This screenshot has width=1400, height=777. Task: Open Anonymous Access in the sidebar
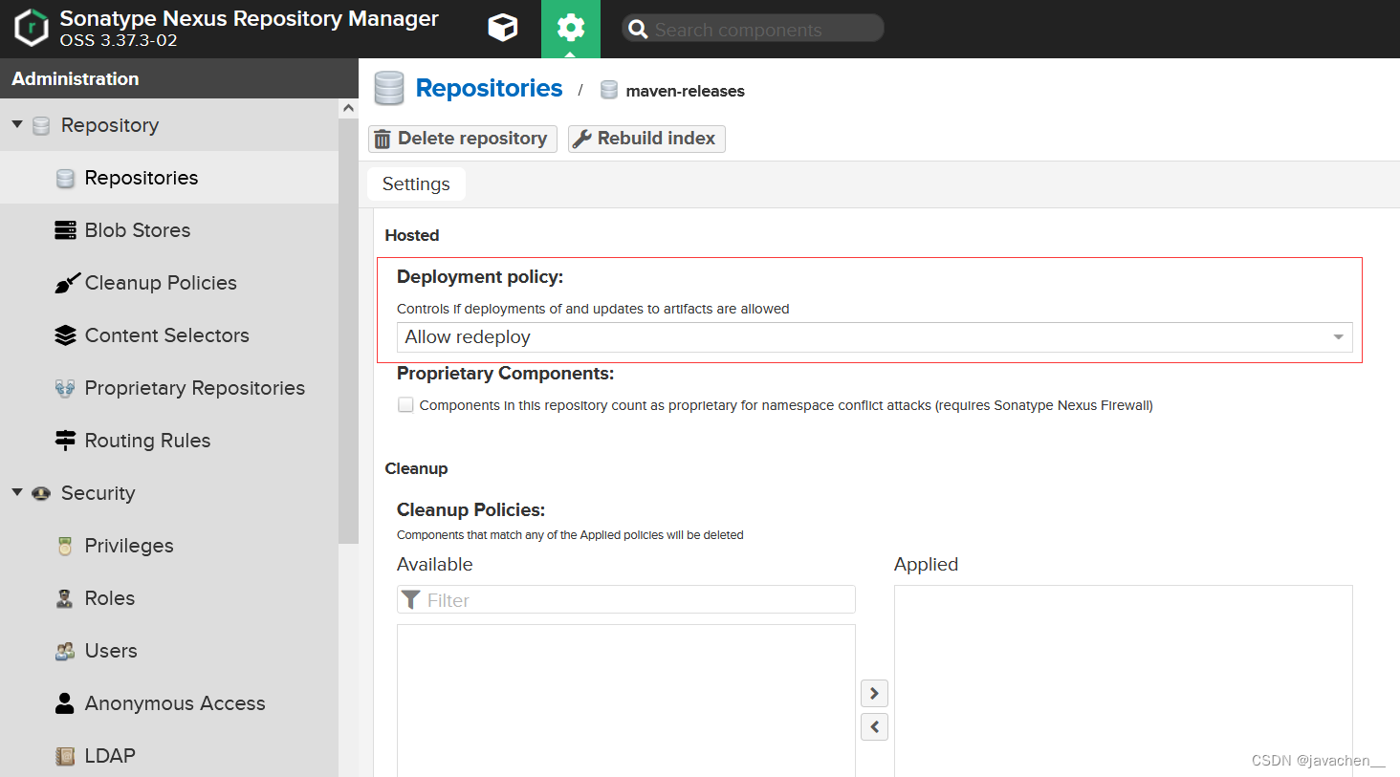[x=169, y=703]
